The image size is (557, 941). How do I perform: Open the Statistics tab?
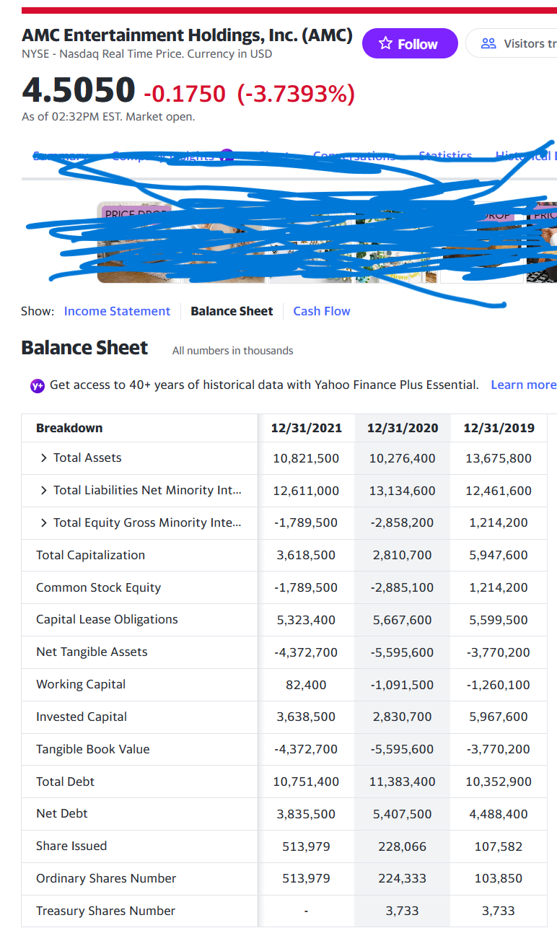tap(445, 156)
